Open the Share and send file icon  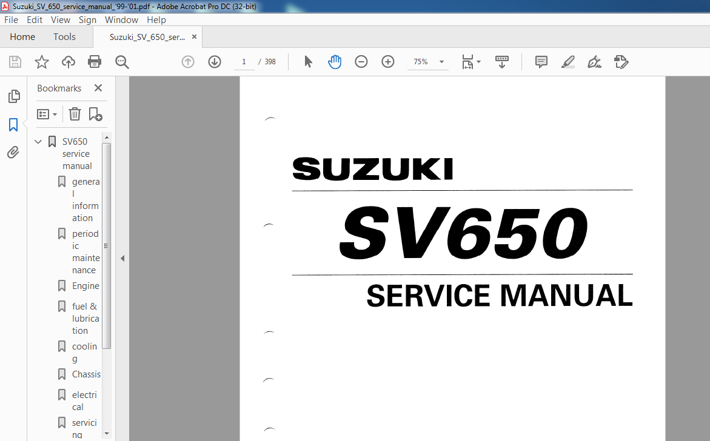tap(621, 62)
